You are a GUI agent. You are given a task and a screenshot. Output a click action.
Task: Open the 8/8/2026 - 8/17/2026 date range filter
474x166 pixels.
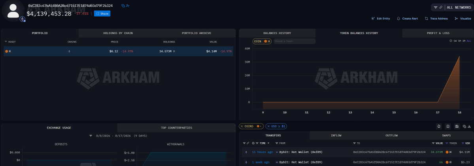point(117,136)
